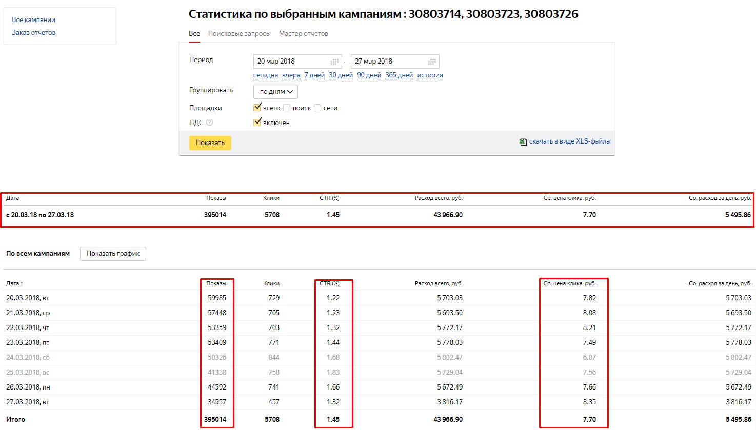Sort daily table by 'Дата' column
Viewport: 756px width, 430px height.
point(12,284)
